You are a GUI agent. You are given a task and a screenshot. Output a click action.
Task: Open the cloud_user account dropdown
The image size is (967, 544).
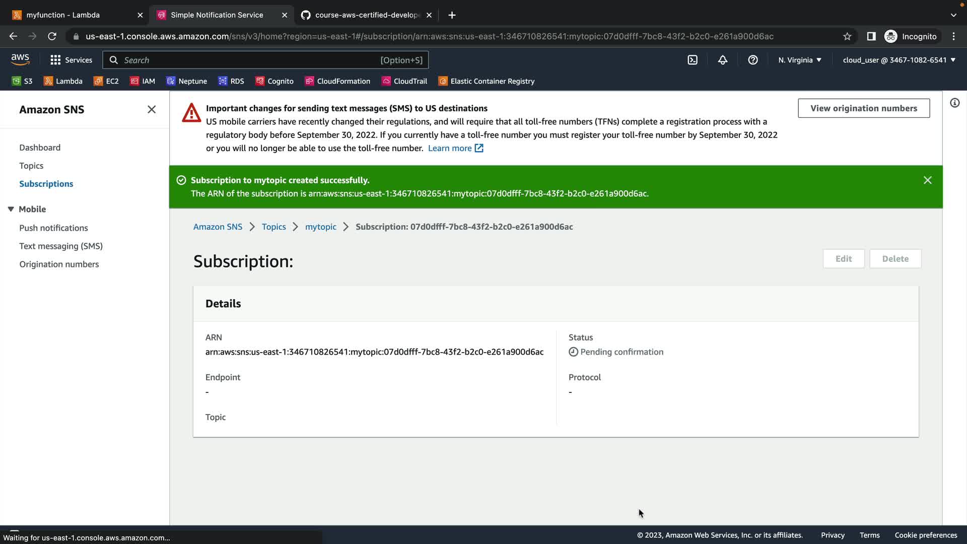899,60
